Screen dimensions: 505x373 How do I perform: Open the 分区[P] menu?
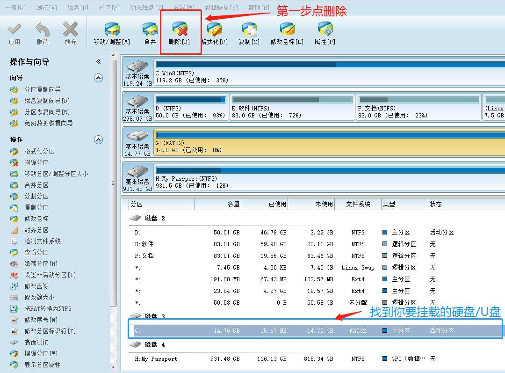[x=109, y=7]
